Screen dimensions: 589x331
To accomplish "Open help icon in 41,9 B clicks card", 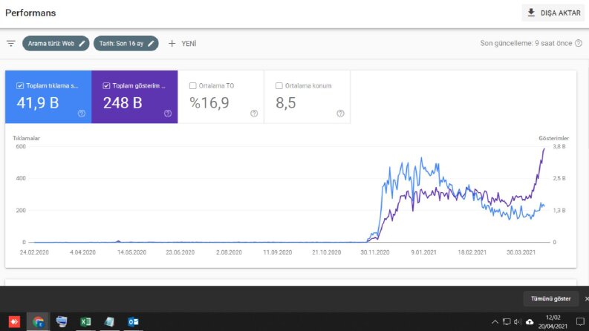I will click(82, 114).
